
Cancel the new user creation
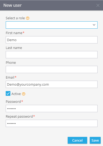point(77,140)
